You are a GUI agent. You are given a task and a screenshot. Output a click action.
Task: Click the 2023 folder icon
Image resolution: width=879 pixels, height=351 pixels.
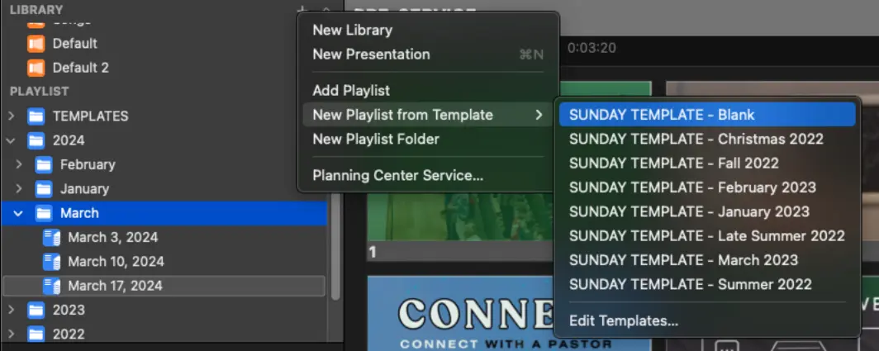(x=36, y=311)
